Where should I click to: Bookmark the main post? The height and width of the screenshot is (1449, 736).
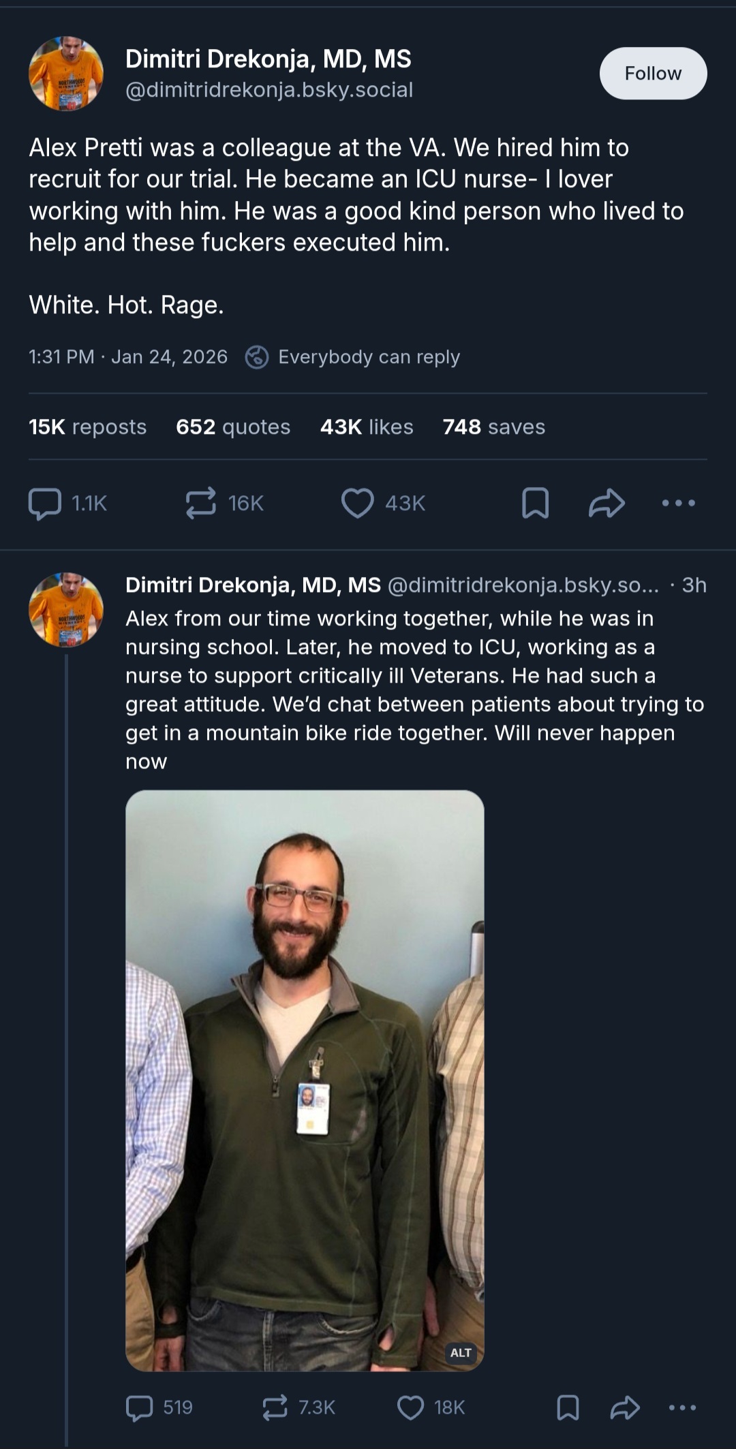[x=535, y=503]
